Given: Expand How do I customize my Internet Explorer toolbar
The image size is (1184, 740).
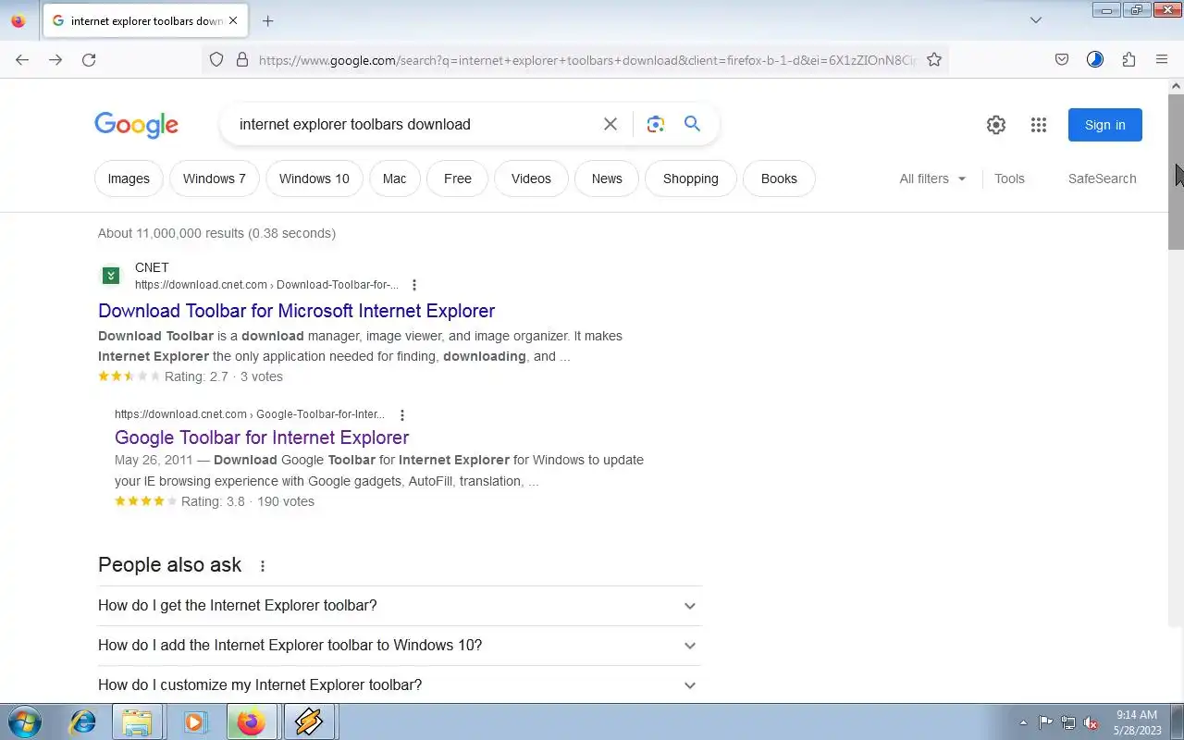Looking at the screenshot, I should click(x=400, y=685).
